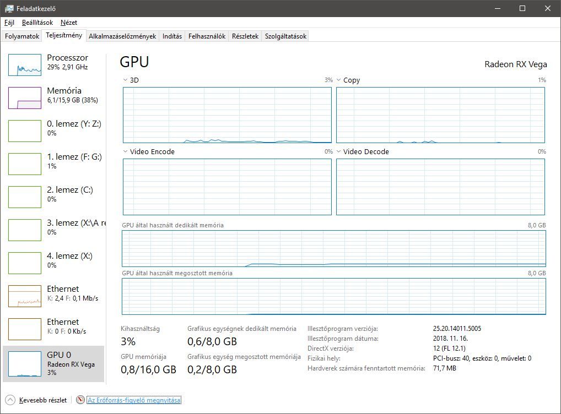Click the Task Manager title bar icon
The height and width of the screenshot is (414, 561).
pos(9,8)
